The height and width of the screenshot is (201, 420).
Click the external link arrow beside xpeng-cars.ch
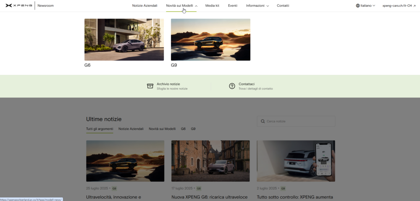pyautogui.click(x=414, y=6)
